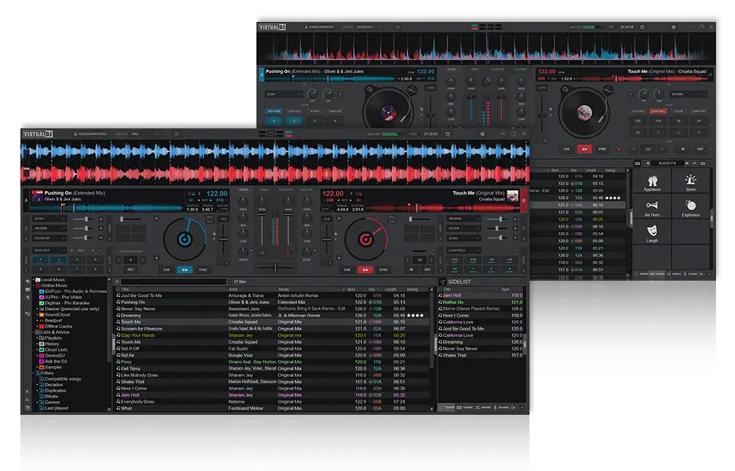
Task: Switch to the Sampler tab in the front window
Action: (x=465, y=407)
